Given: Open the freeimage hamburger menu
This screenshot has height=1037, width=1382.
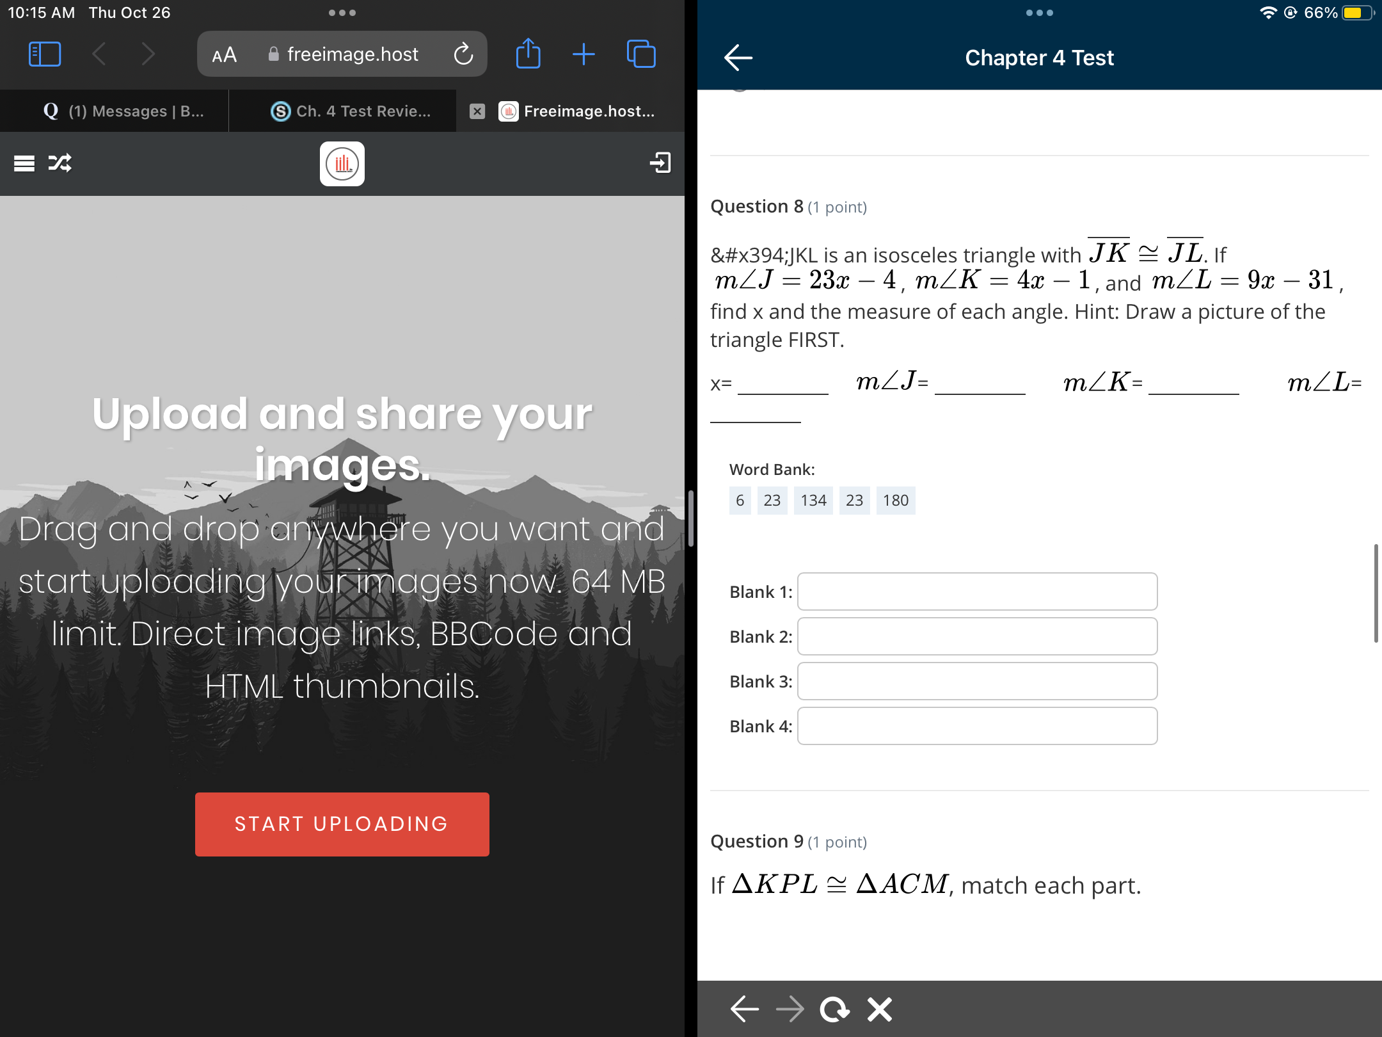Looking at the screenshot, I should click(x=24, y=163).
